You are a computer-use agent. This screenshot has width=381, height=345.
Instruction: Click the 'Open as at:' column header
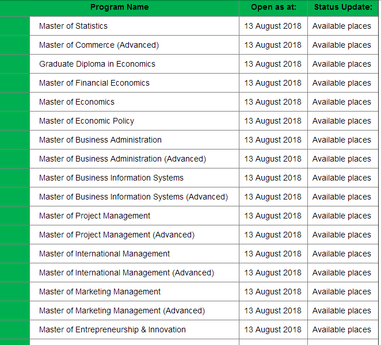point(273,7)
